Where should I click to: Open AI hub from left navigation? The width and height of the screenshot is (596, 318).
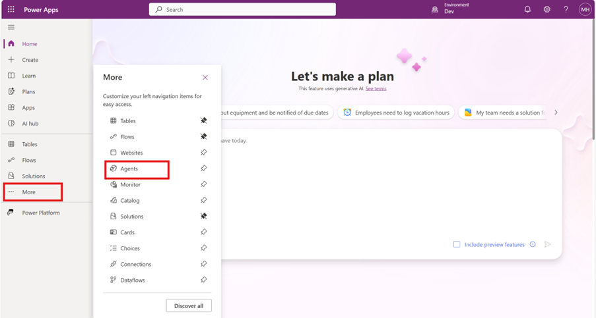[x=30, y=124]
